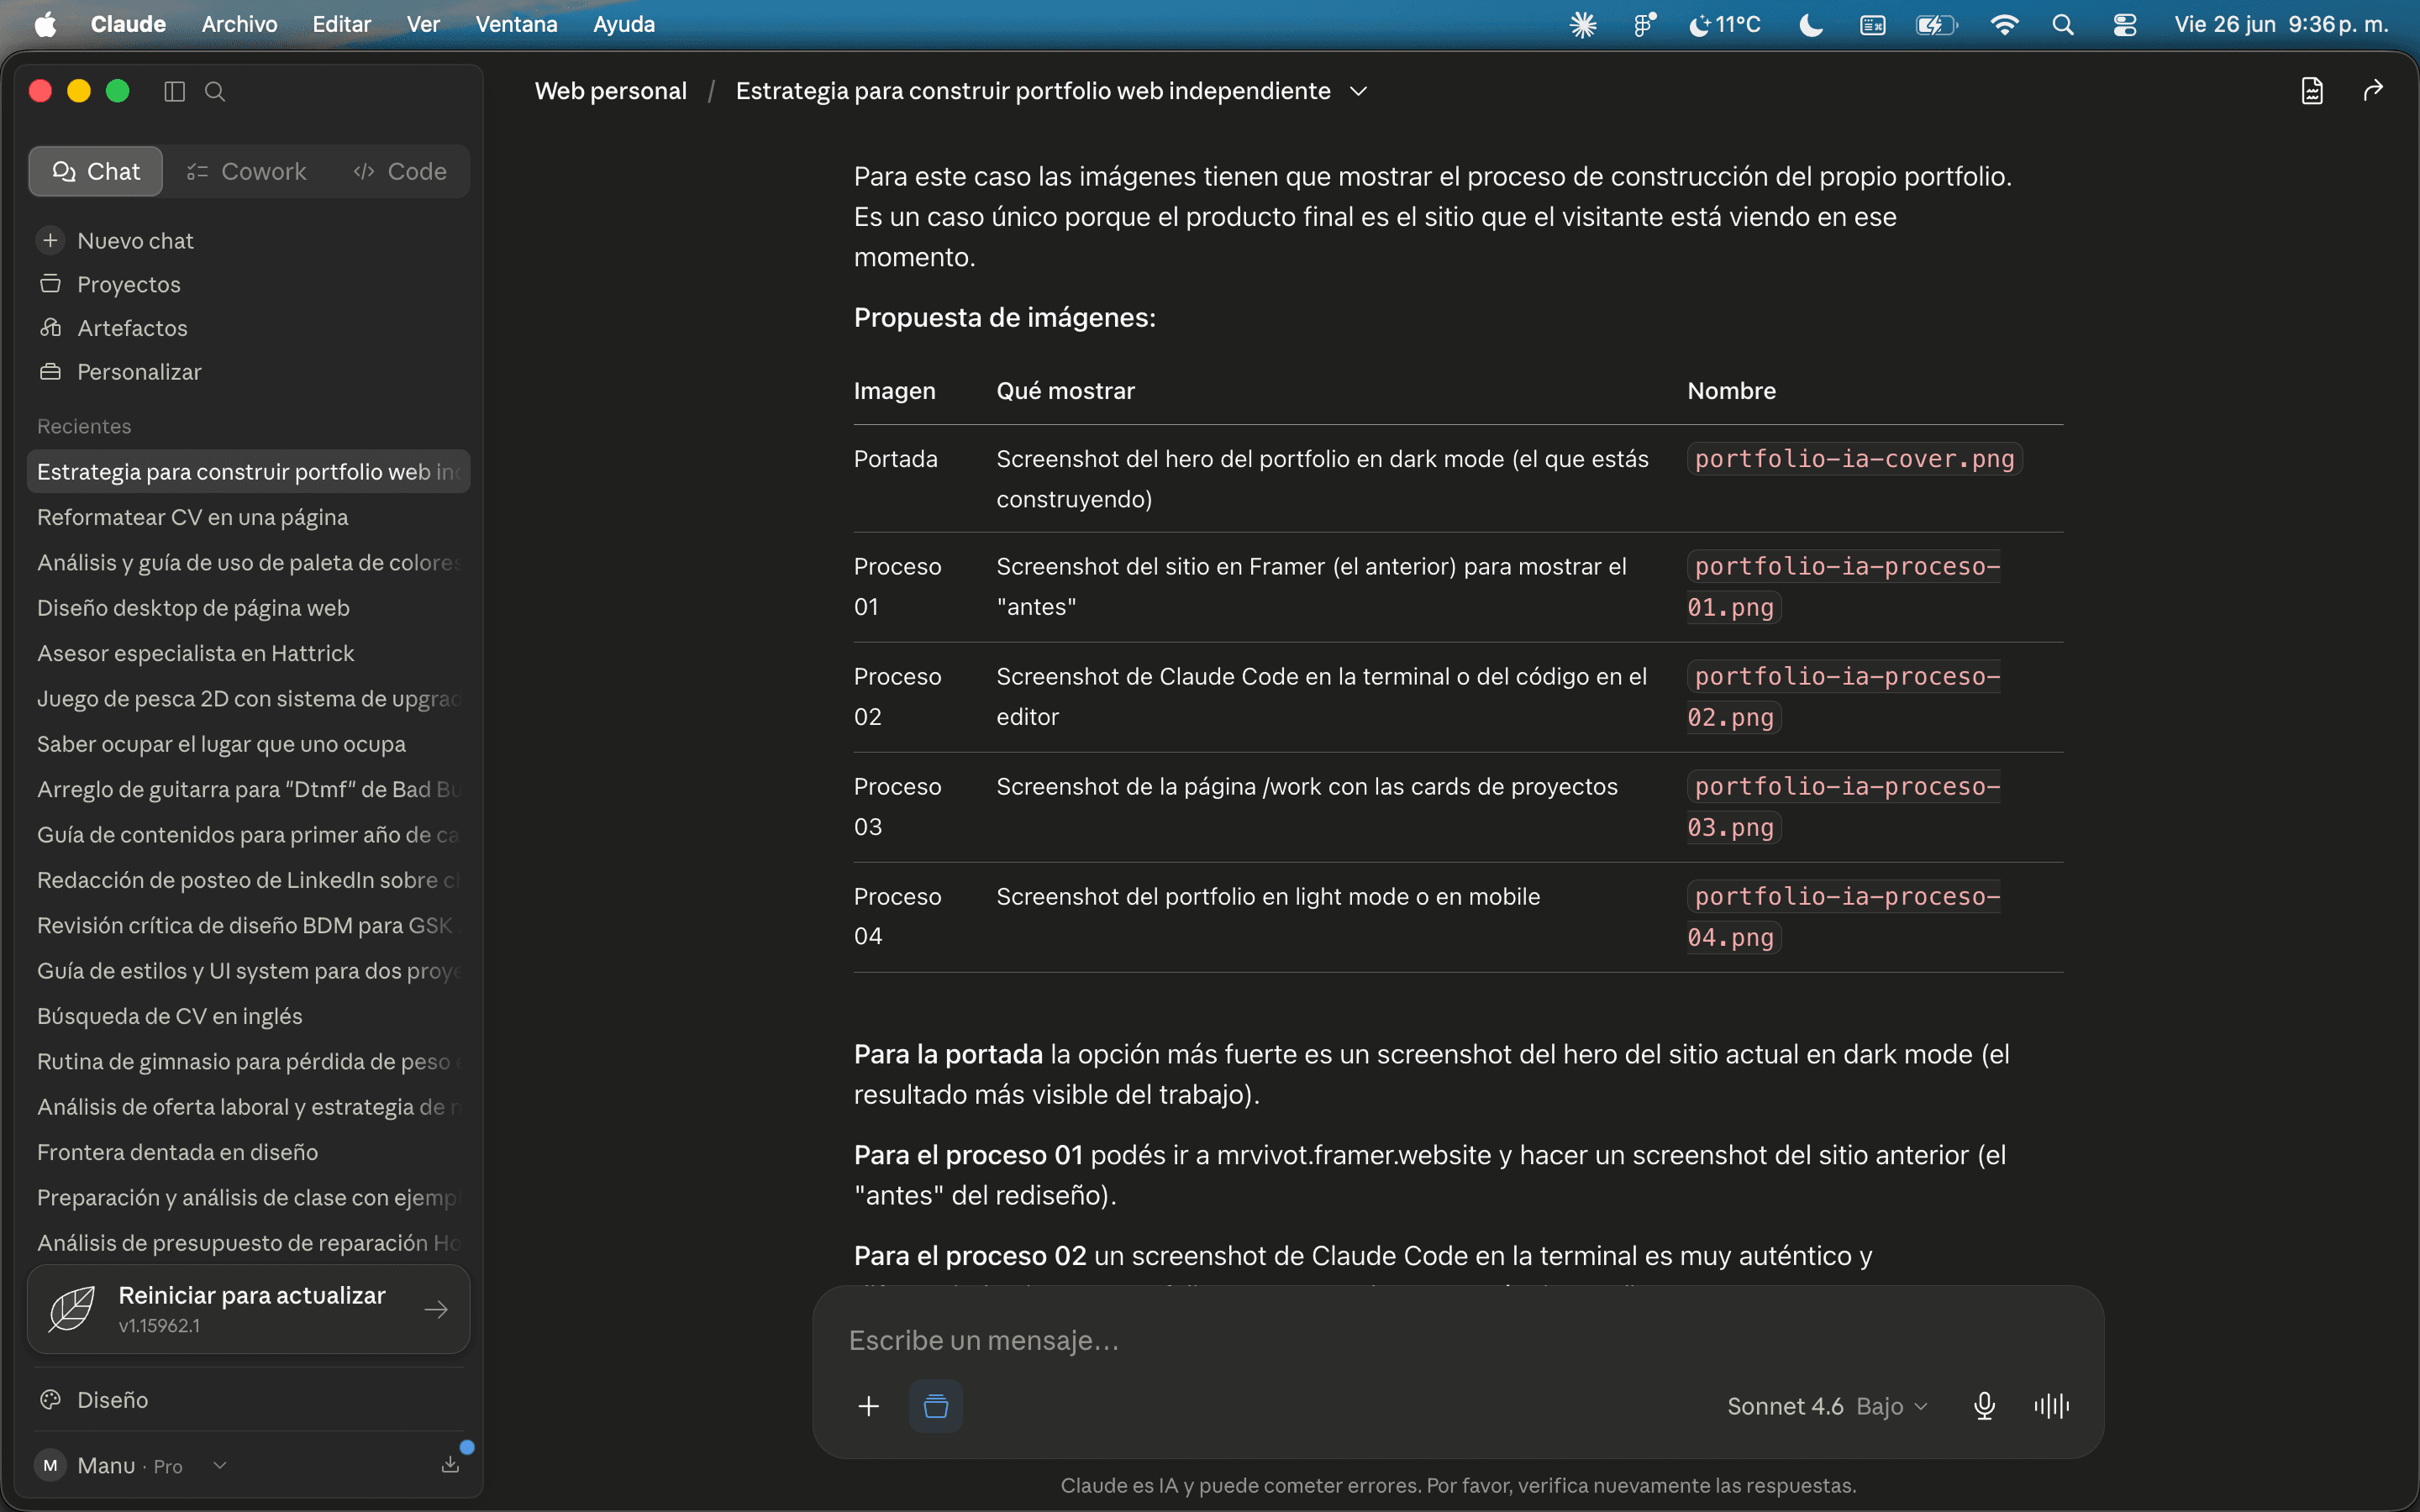
Task: Click code text portfolio-ia-proceso-04.png
Action: pyautogui.click(x=1844, y=917)
